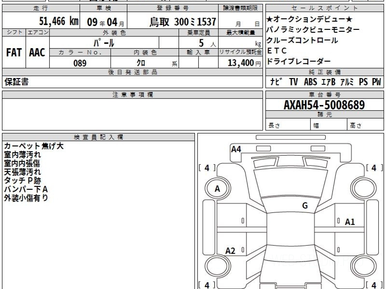
Task: Select the 保証書 entry under 後日発送部品
Action: coord(16,82)
